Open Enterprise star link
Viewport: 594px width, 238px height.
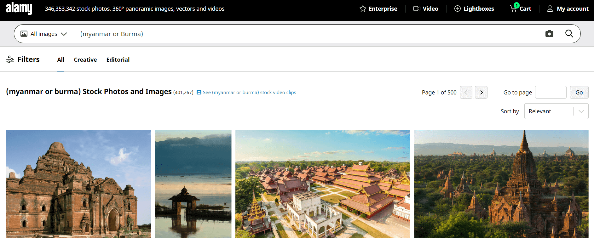(x=378, y=9)
